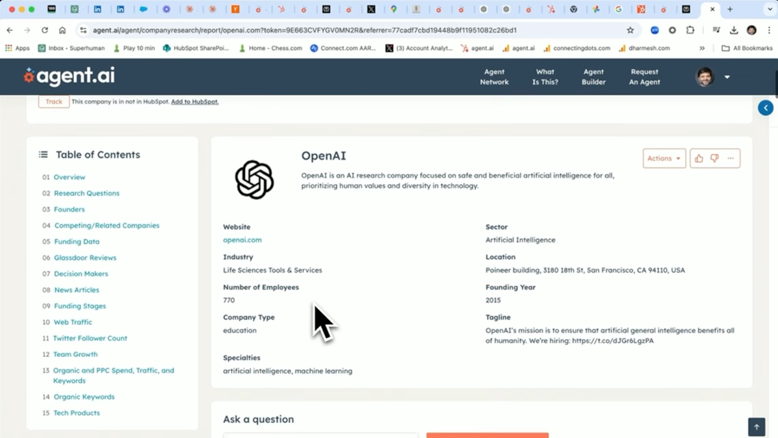778x438 pixels.
Task: Open the What Is This? menu item
Action: click(x=545, y=77)
